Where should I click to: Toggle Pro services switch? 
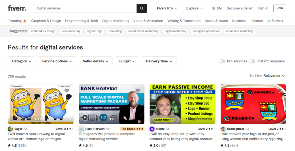(222, 62)
